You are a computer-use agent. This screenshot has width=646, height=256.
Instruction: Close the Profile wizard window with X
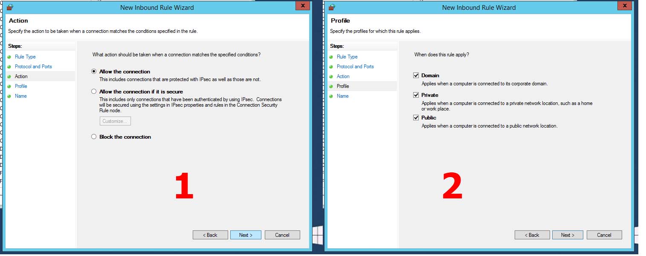(625, 6)
